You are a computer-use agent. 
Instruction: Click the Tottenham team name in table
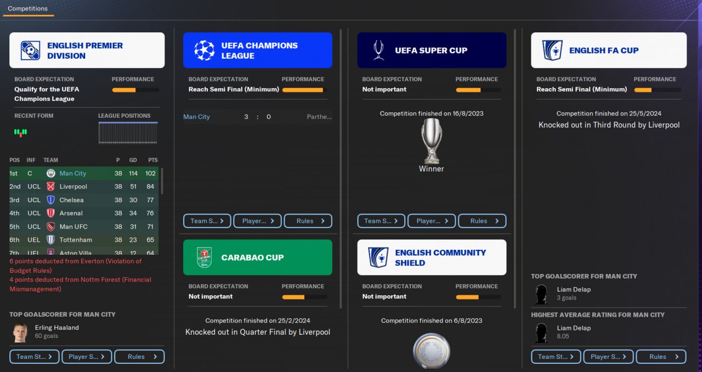tap(76, 239)
